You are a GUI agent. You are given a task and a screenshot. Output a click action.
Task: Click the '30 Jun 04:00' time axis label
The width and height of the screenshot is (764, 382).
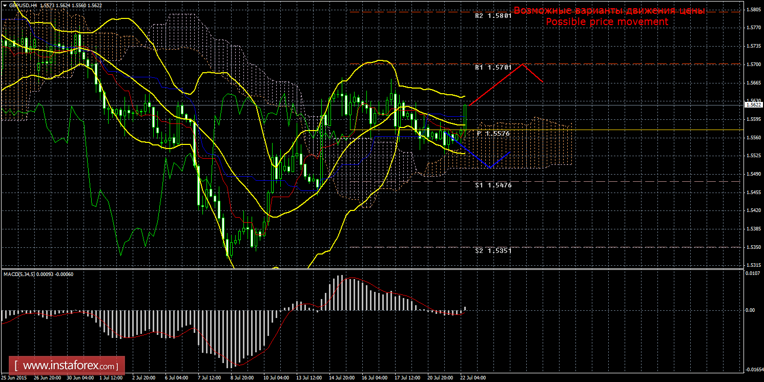click(79, 378)
